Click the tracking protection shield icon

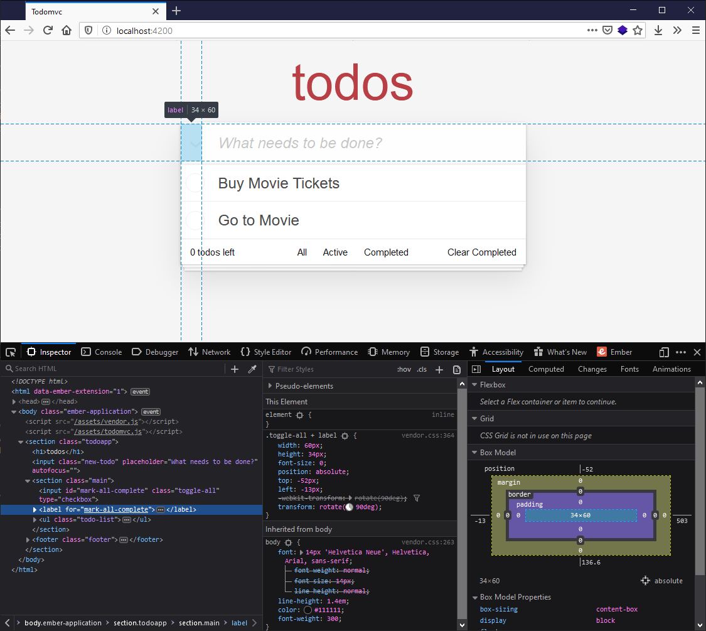88,30
